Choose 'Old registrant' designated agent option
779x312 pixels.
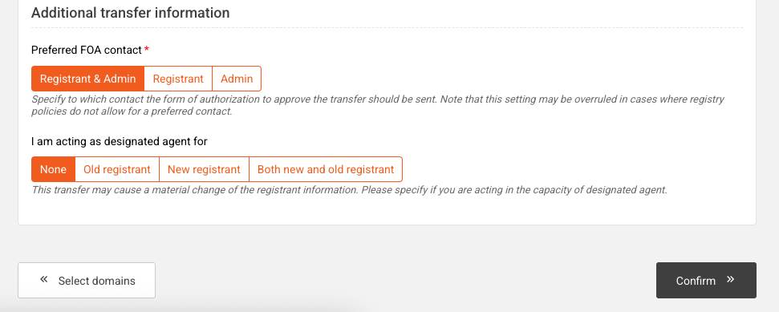(x=117, y=169)
